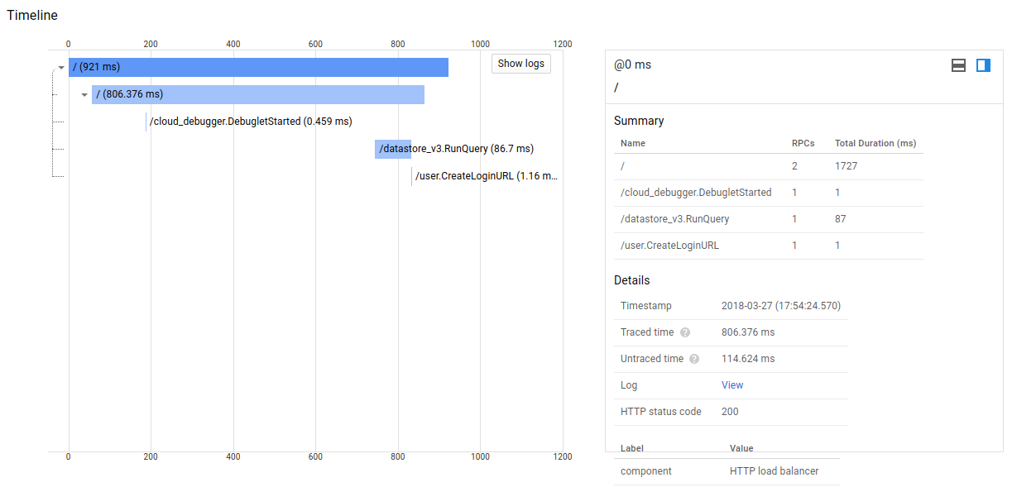Click the RPCs column header

[803, 143]
